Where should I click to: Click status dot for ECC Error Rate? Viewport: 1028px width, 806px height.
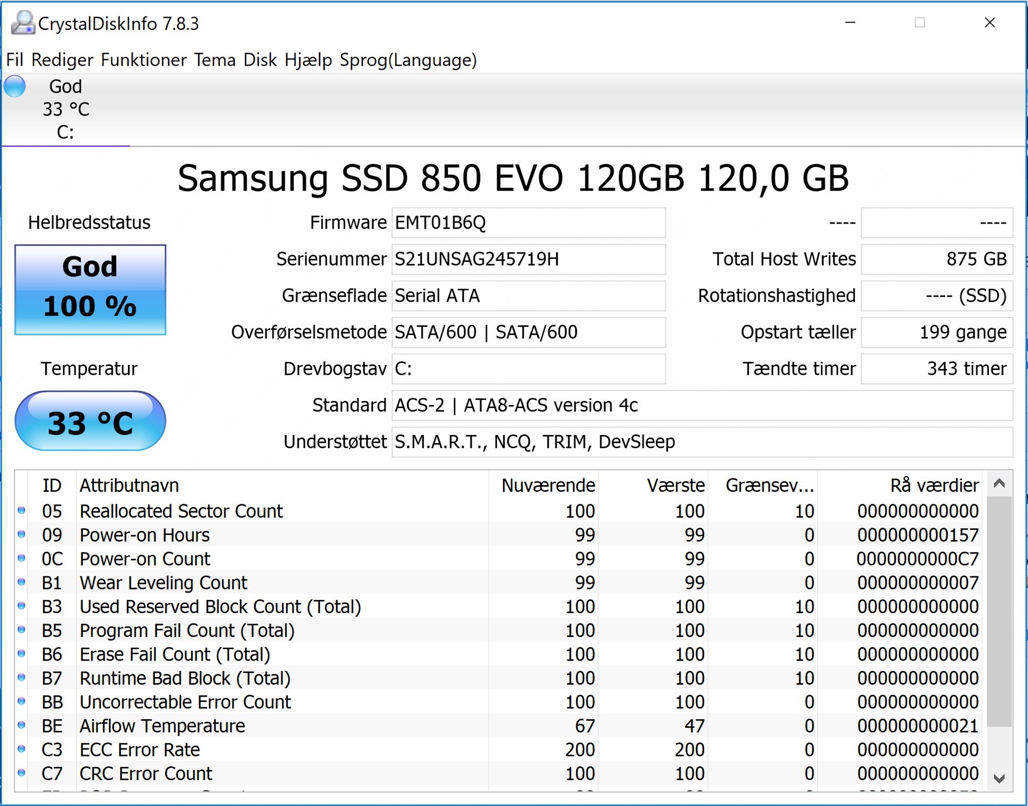click(22, 749)
